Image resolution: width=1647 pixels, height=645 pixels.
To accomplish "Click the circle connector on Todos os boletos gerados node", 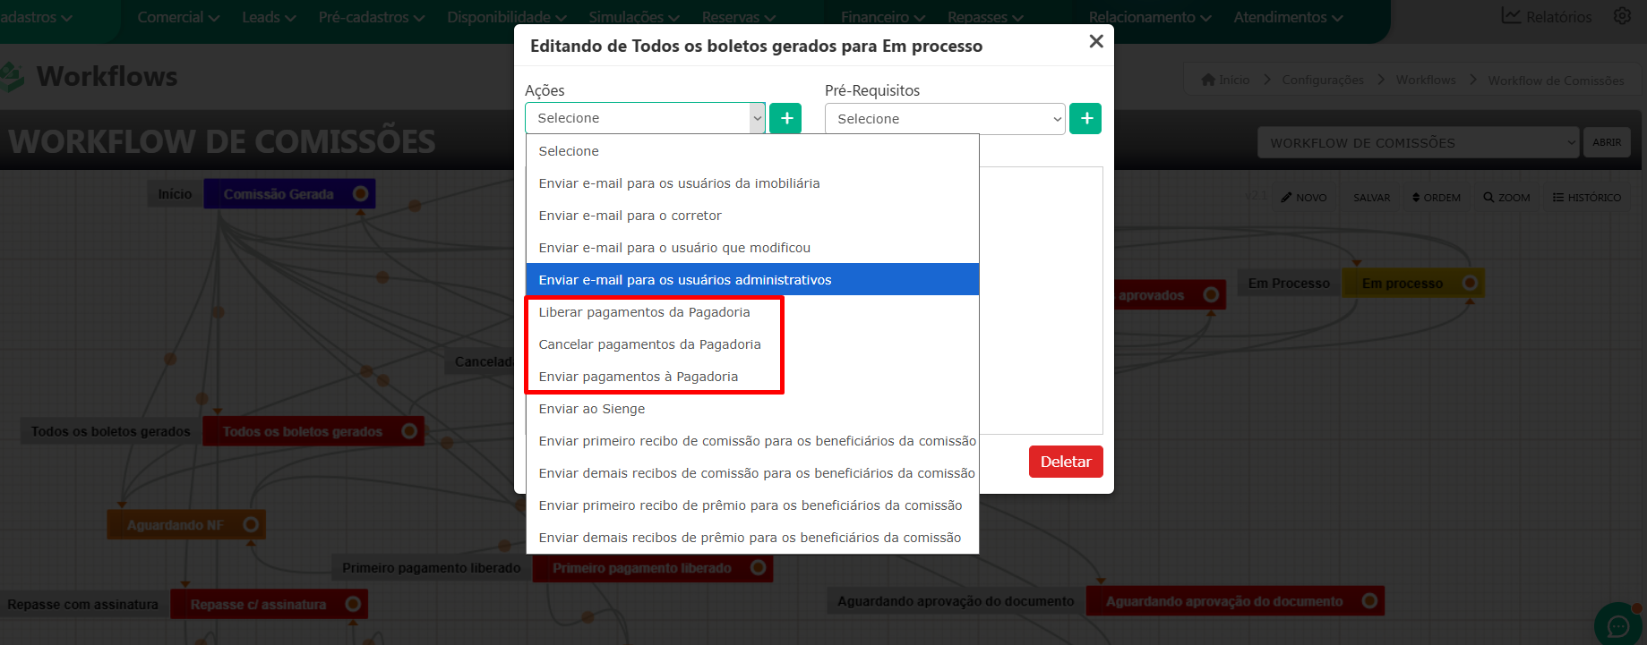I will click(x=409, y=431).
